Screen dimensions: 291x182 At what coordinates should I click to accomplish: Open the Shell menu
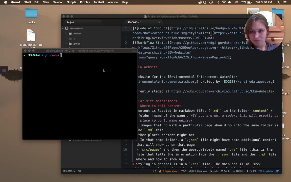pos(27,2)
